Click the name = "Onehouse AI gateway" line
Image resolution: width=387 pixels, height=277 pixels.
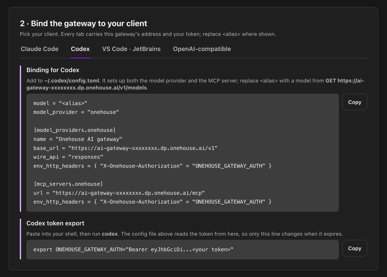78,139
